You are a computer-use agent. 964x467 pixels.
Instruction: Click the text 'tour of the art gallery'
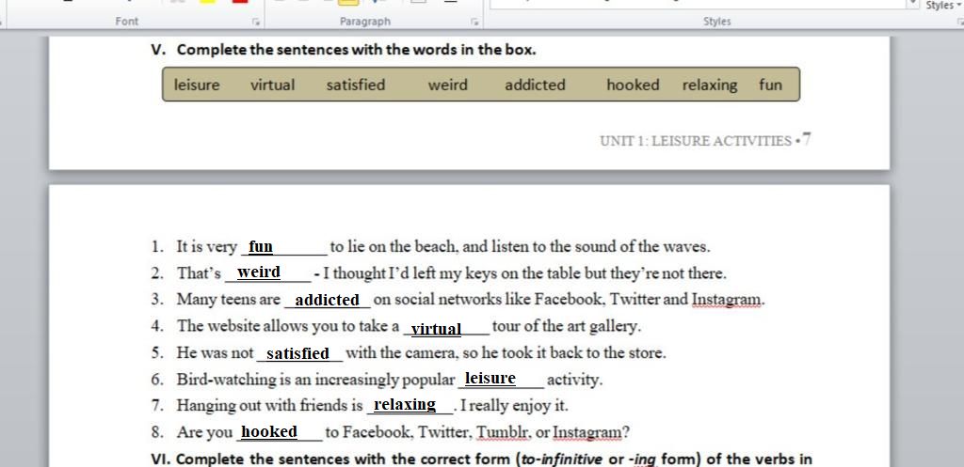[x=566, y=326]
